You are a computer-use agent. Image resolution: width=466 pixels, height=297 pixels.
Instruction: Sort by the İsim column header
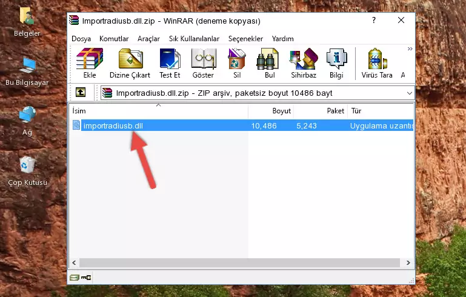pyautogui.click(x=159, y=111)
